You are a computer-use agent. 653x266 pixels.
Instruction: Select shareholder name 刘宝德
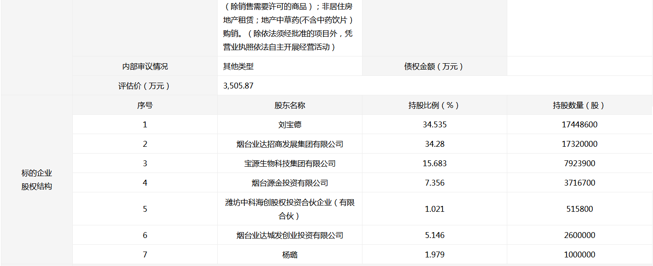click(x=290, y=125)
